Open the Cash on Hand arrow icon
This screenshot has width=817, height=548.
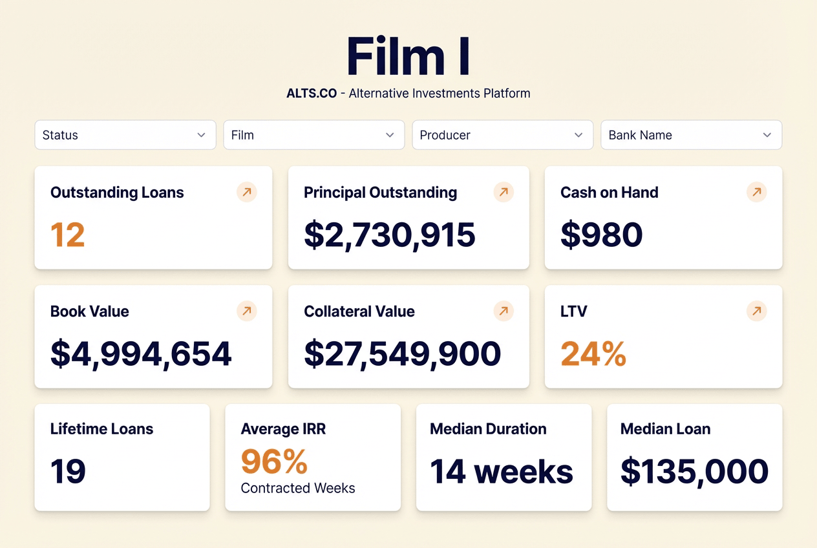coord(756,192)
